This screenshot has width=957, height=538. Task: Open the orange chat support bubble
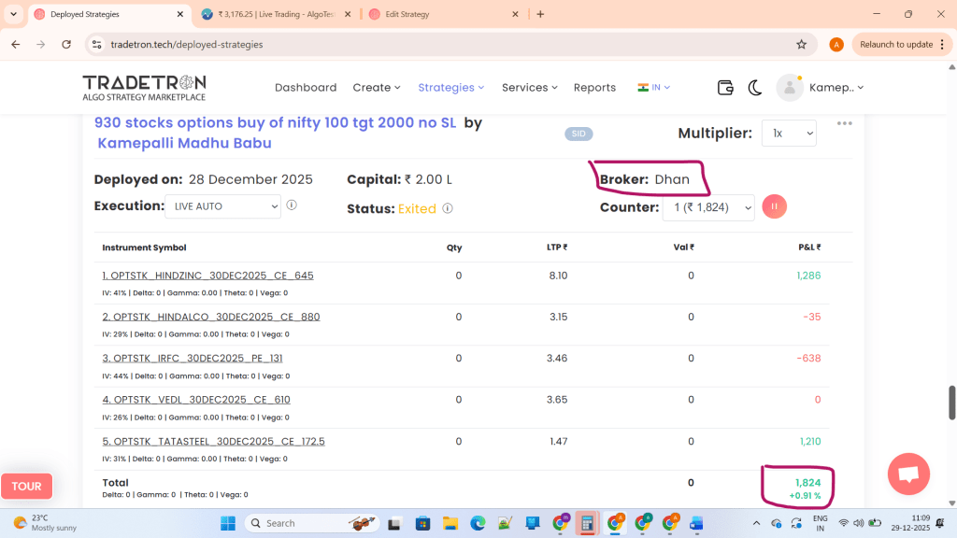907,474
